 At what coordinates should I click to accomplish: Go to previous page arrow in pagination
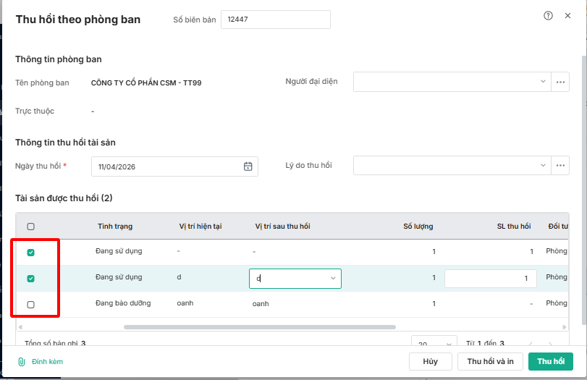[x=529, y=344]
